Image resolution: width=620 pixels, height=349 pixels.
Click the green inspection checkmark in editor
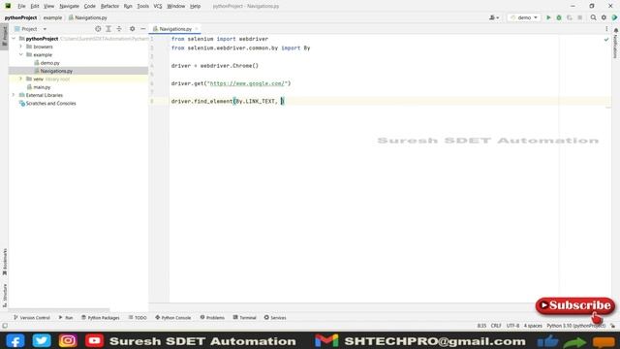(x=606, y=40)
